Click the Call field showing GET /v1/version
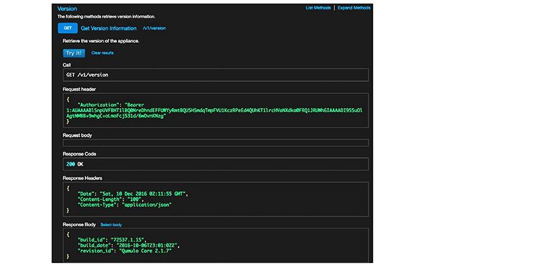The width and height of the screenshot is (537, 265). click(215, 74)
